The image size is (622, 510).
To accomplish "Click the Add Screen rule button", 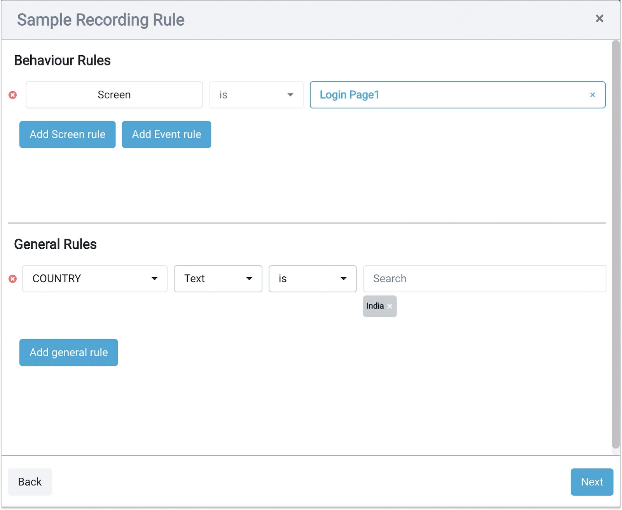I will tap(68, 135).
